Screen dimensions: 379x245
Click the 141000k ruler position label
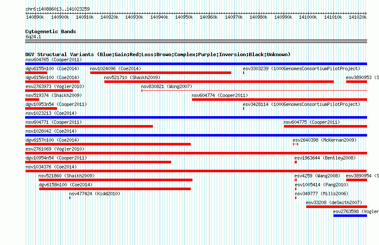coord(308,17)
